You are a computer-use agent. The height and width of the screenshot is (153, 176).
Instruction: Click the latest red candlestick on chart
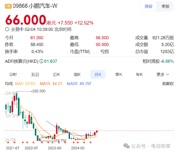pyautogui.click(x=97, y=132)
